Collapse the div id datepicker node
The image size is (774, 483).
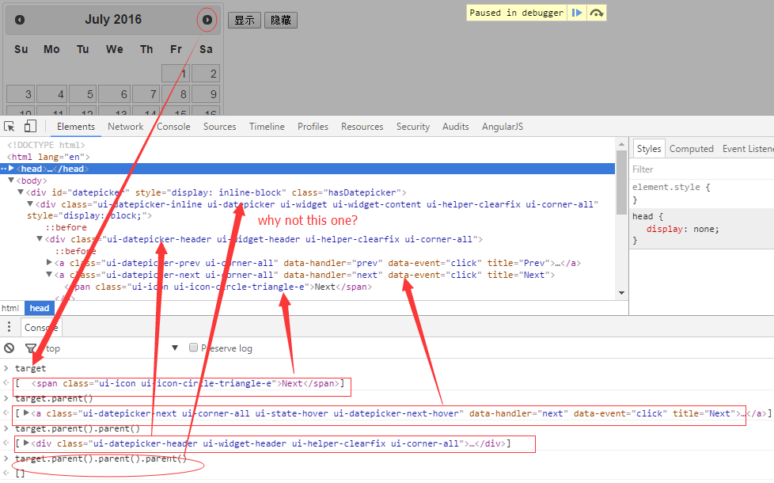pos(21,192)
